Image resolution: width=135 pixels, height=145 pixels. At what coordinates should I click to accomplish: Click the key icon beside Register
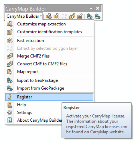click(x=10, y=97)
